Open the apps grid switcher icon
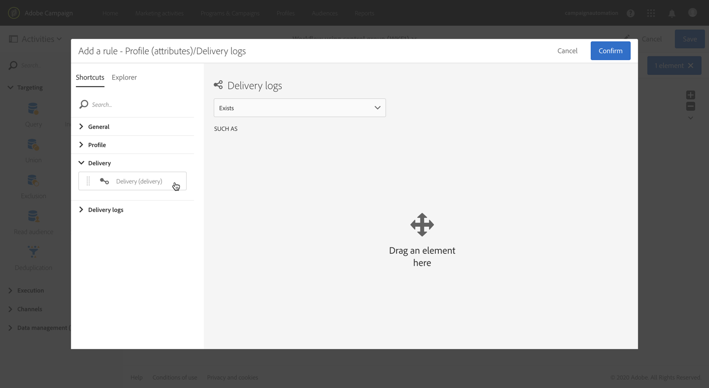709x388 pixels. (x=651, y=13)
